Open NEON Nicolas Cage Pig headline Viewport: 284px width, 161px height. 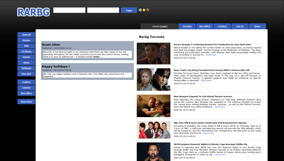pyautogui.click(x=210, y=144)
